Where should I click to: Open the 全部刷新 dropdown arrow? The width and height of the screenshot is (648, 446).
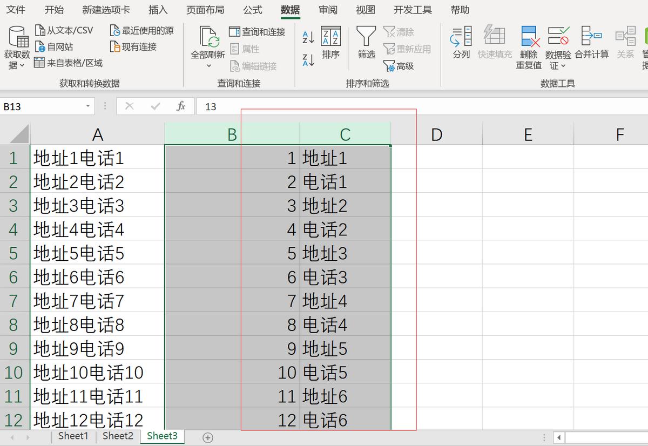click(x=208, y=66)
